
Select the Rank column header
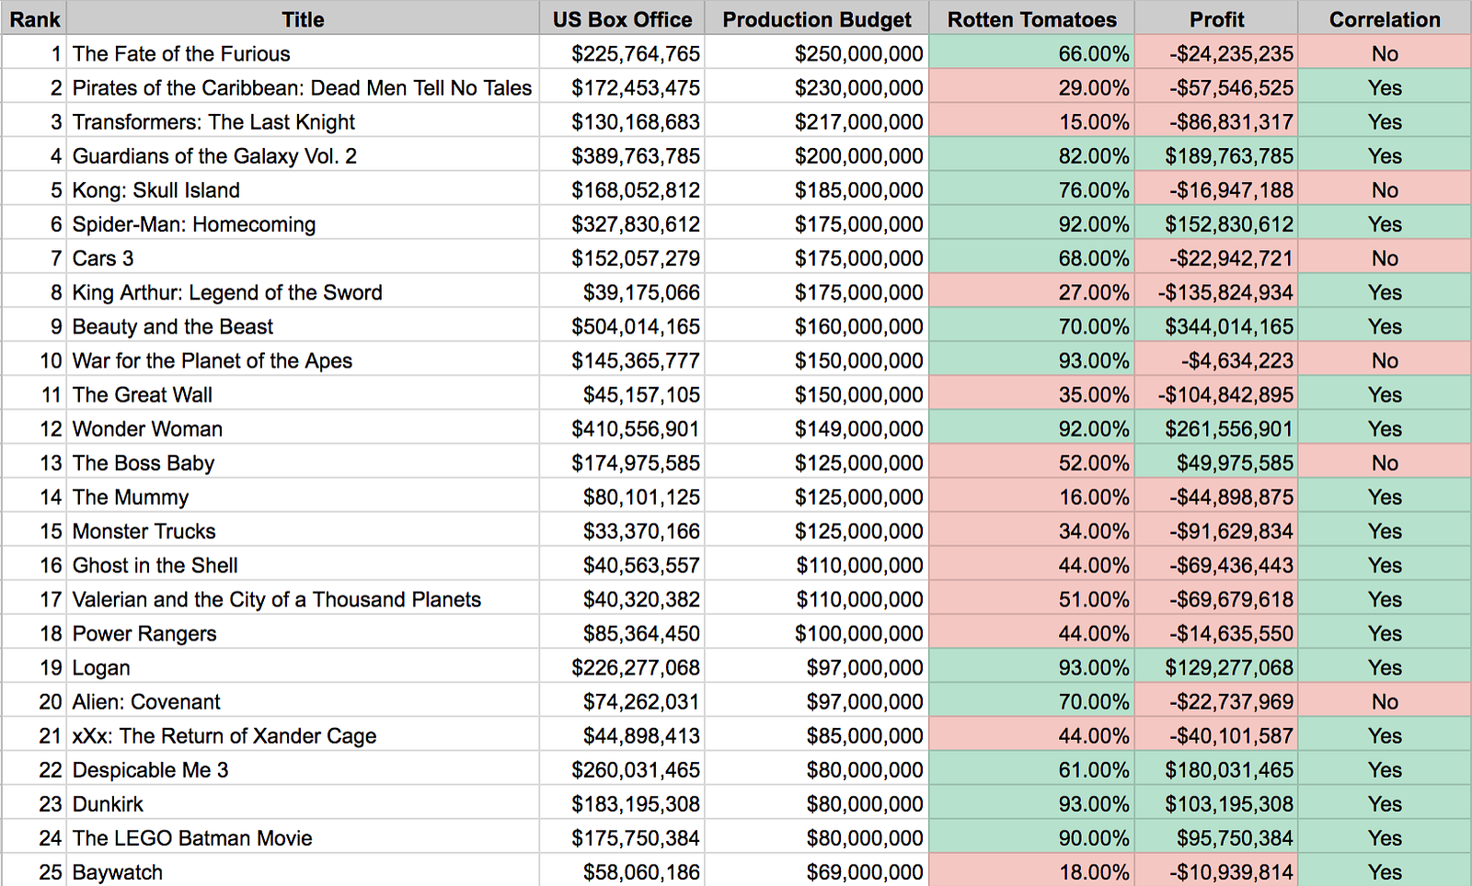coord(34,18)
